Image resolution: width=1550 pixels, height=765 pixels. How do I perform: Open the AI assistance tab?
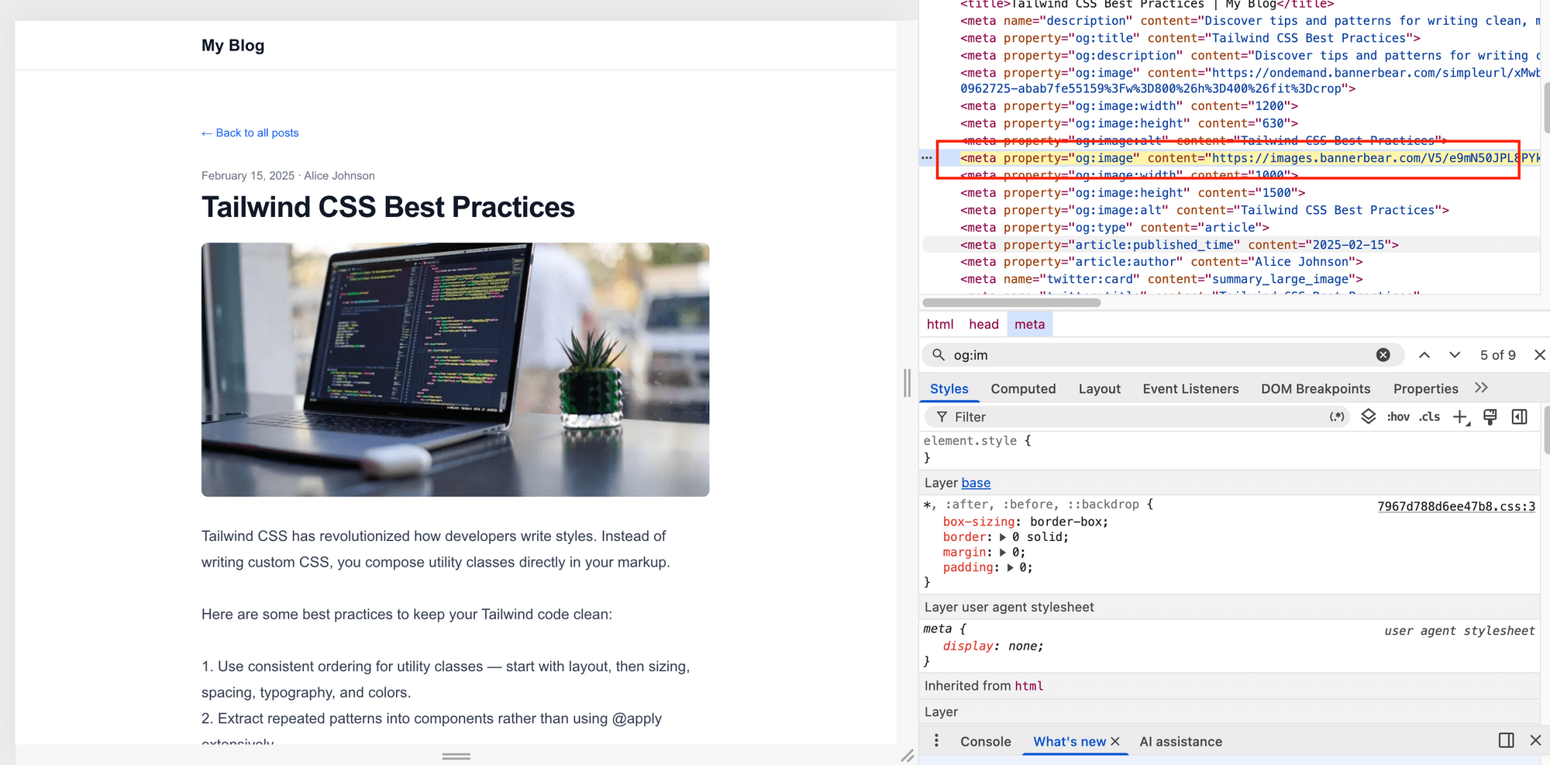click(1180, 742)
